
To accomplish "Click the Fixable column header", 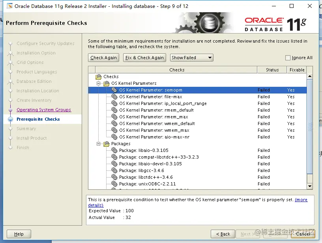I will tap(297, 70).
